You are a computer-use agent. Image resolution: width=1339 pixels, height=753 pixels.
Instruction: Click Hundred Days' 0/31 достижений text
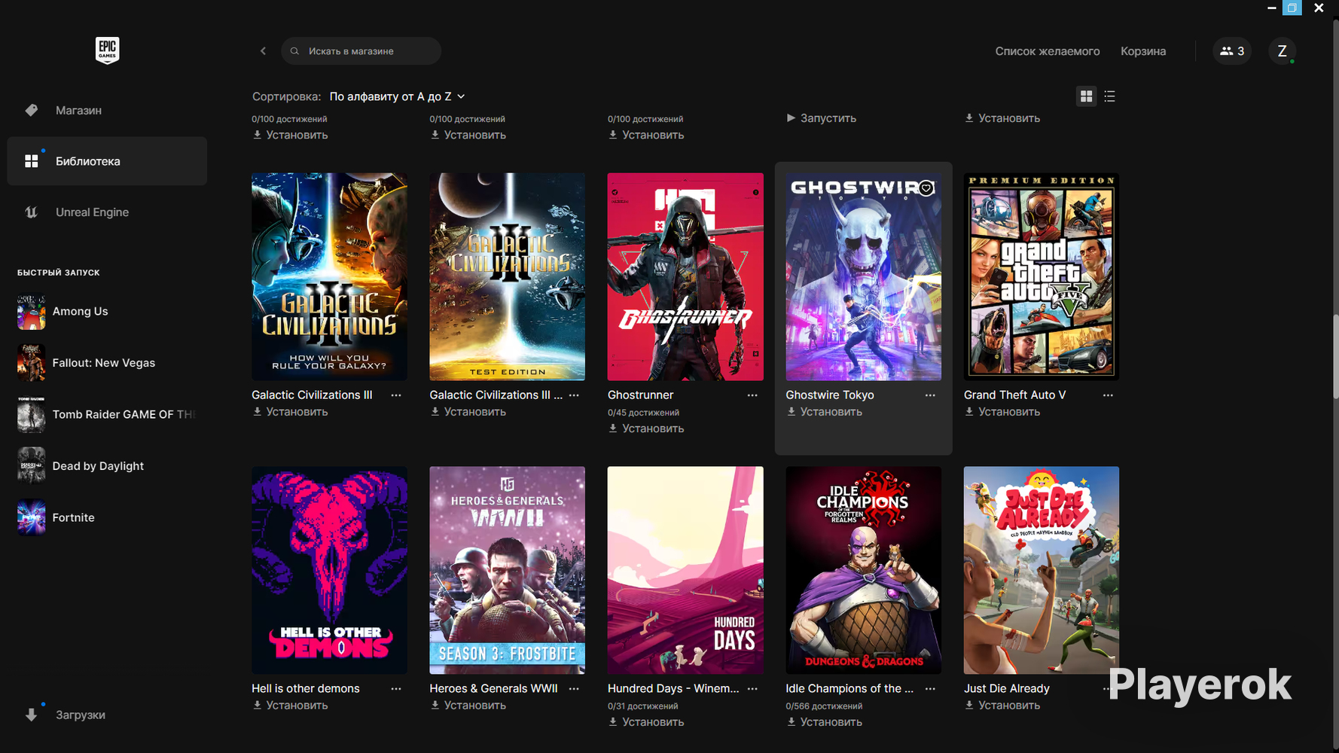point(642,706)
